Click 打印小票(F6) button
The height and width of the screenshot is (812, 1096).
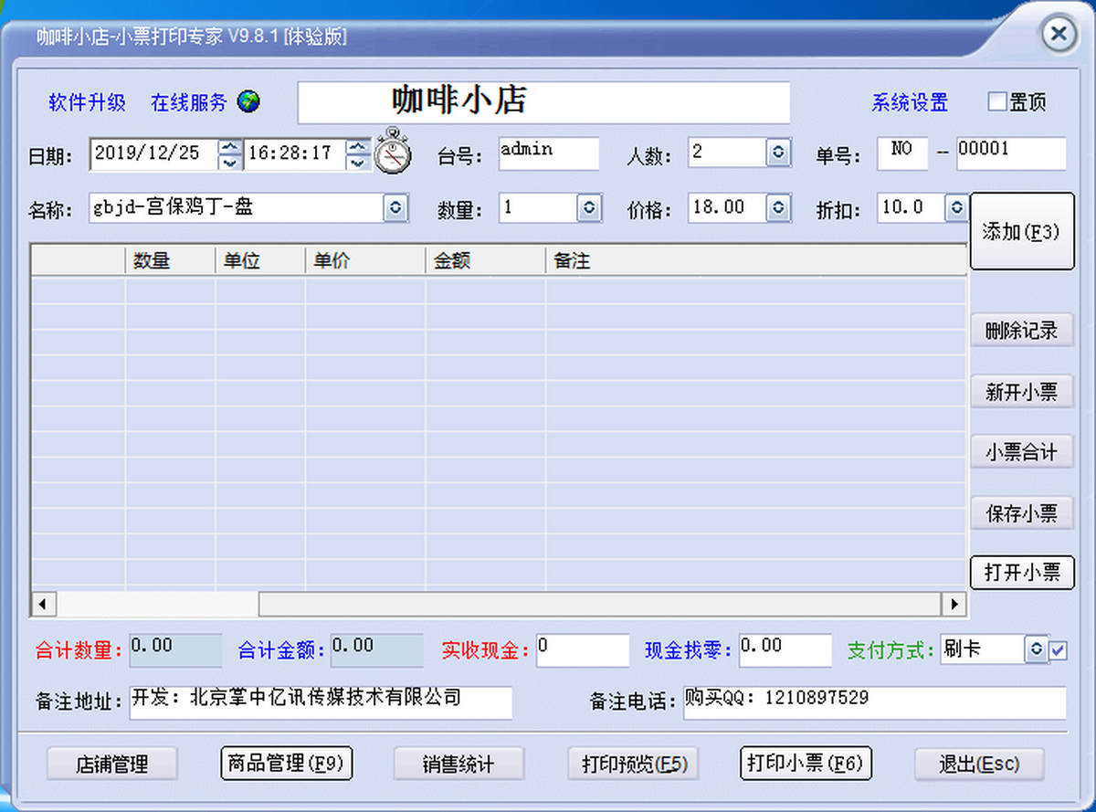click(x=806, y=763)
